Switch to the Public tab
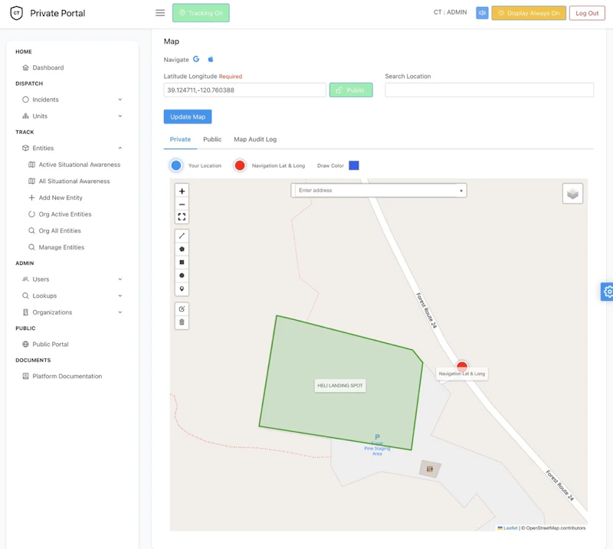 [212, 139]
